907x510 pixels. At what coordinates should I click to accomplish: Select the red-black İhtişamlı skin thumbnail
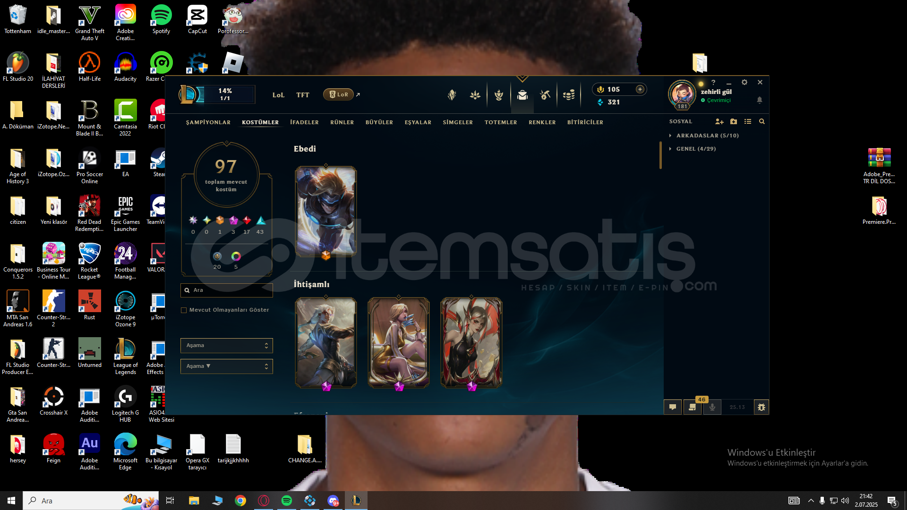coord(471,343)
